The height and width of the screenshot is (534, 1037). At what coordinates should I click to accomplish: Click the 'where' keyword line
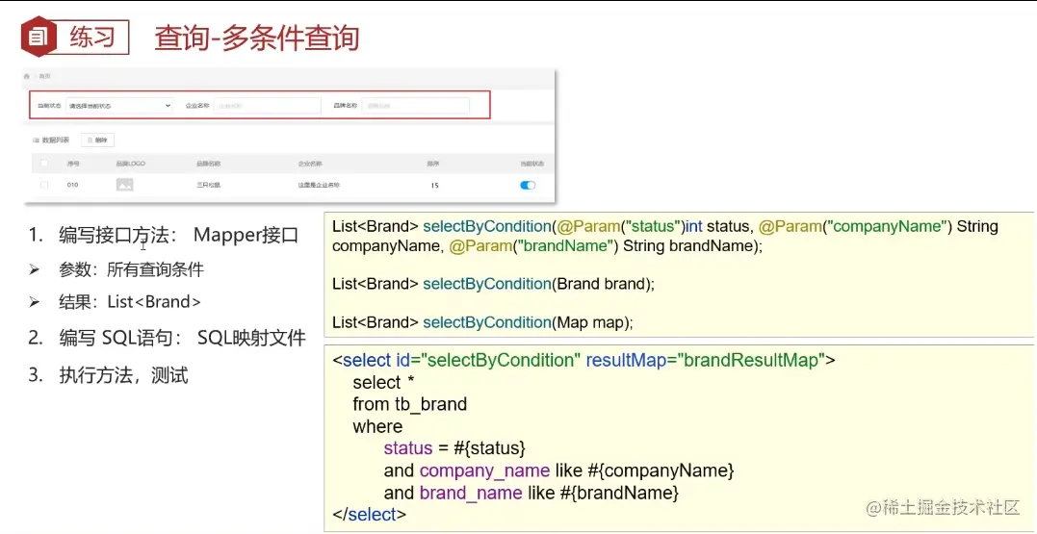(377, 426)
